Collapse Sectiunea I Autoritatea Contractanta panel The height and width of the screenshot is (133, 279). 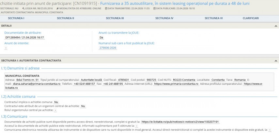coord(276,61)
